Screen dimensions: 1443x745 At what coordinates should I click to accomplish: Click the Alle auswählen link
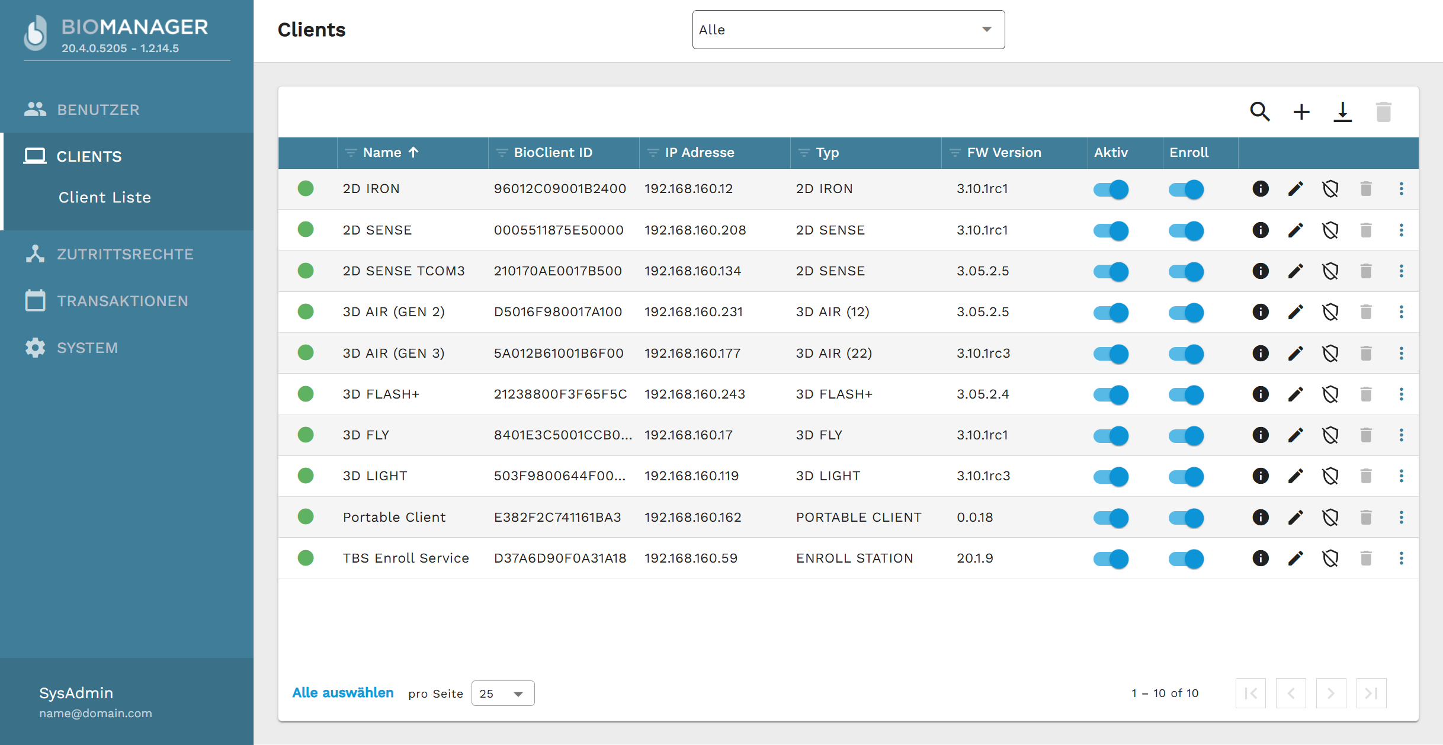pyautogui.click(x=343, y=693)
